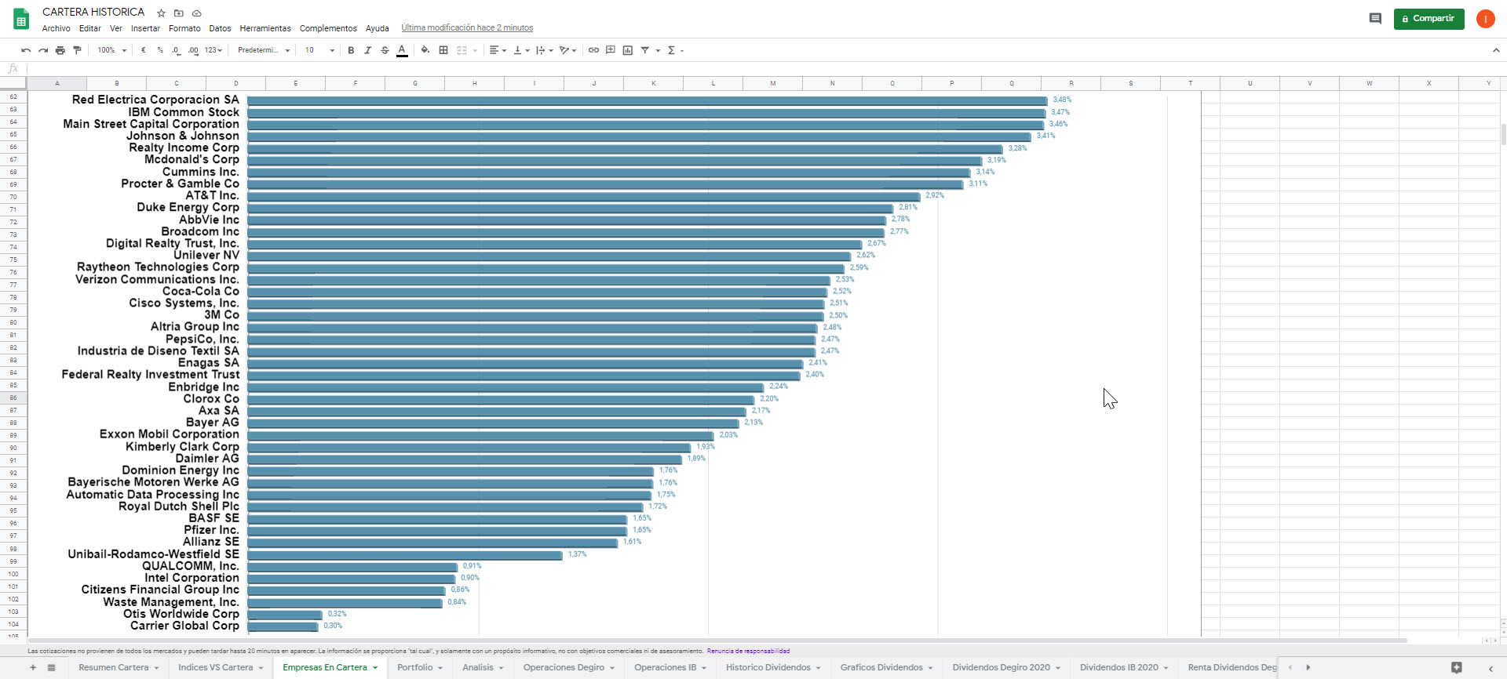Insert a link
This screenshot has width=1507, height=679.
pyautogui.click(x=593, y=50)
